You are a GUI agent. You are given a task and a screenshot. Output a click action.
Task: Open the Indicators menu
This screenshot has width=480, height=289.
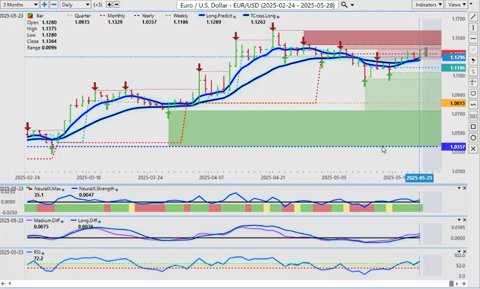pyautogui.click(x=428, y=4)
